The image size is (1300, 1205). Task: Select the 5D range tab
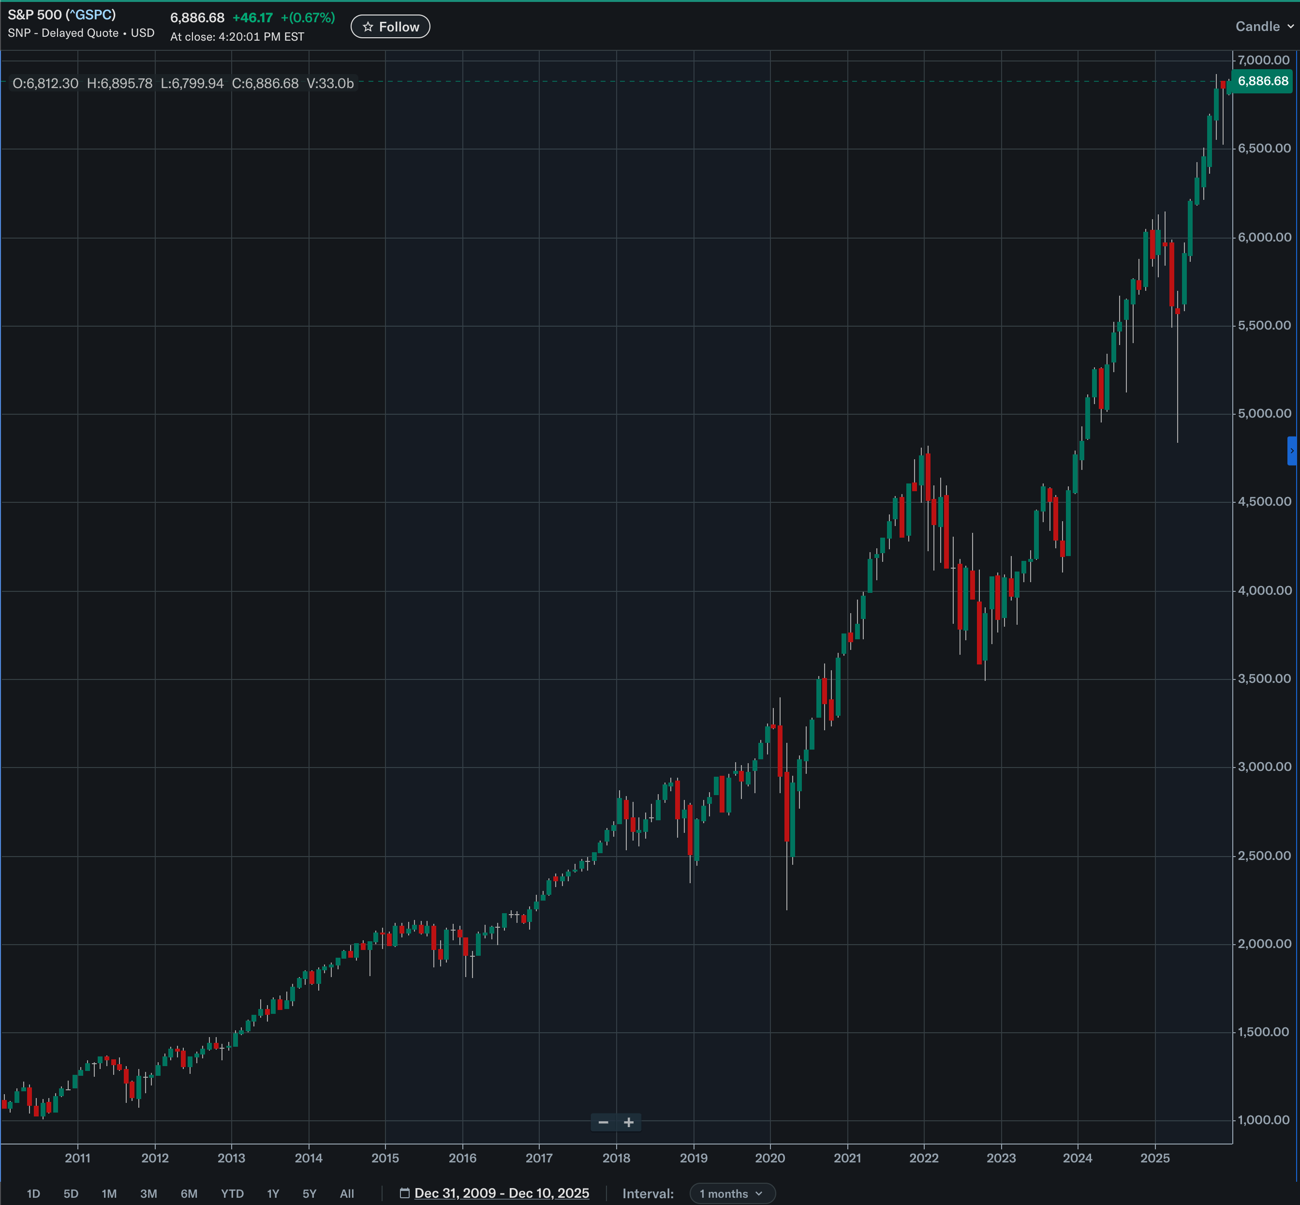[x=71, y=1193]
